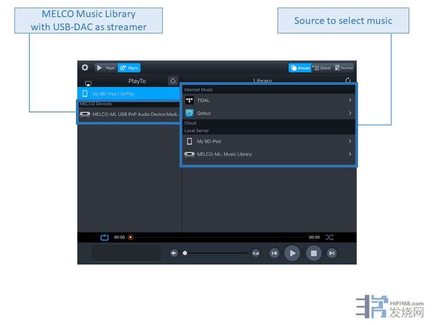Viewport: 434px width, 325px height.
Task: Skip to the next track
Action: coord(331,253)
